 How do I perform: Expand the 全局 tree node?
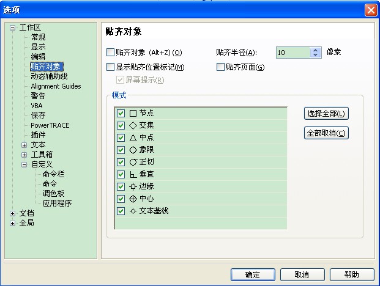click(13, 223)
